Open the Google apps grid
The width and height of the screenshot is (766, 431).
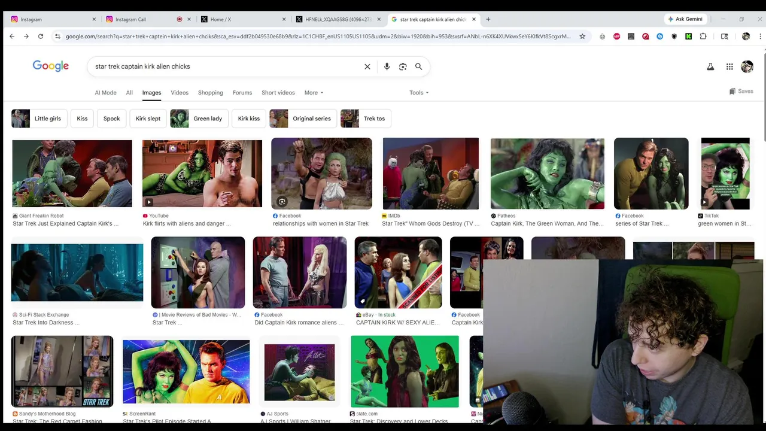click(x=729, y=66)
